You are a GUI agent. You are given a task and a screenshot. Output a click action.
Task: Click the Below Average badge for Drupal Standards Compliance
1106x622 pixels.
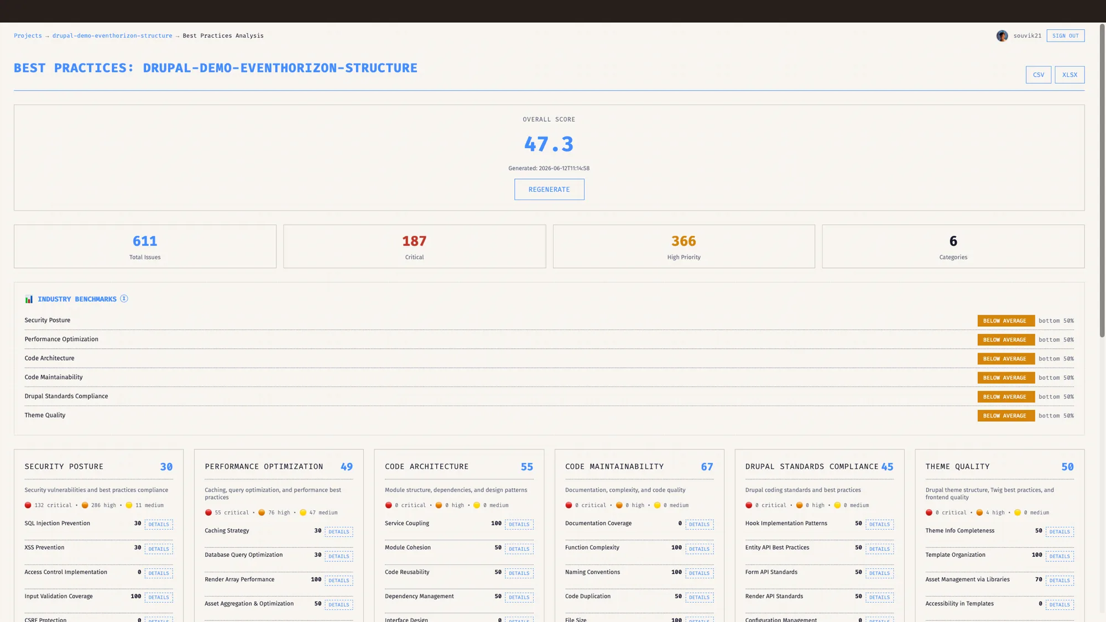pyautogui.click(x=1006, y=397)
